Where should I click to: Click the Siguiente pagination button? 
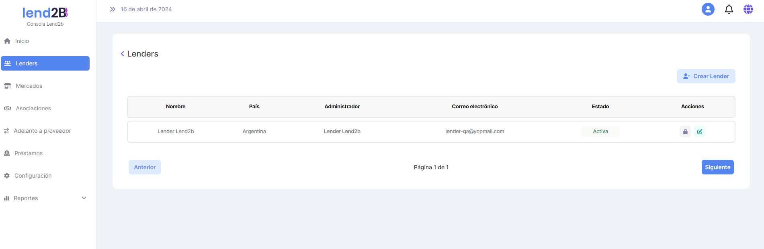[717, 167]
